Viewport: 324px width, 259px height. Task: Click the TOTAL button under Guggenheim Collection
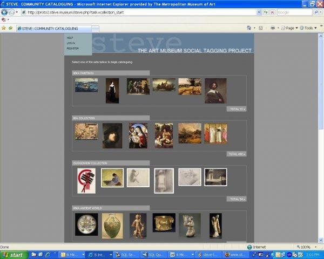click(x=237, y=199)
